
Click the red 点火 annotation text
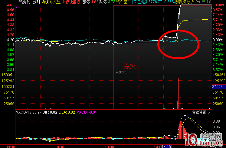tap(129, 66)
